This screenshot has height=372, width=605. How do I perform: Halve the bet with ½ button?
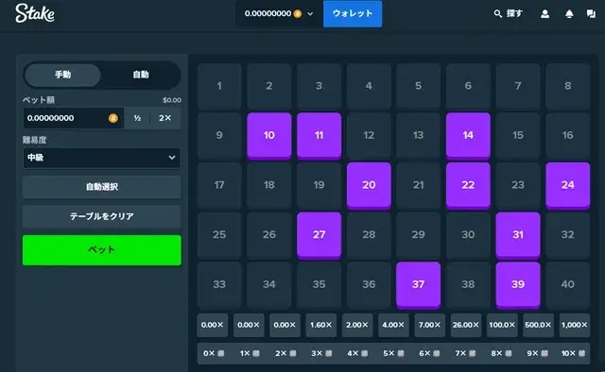click(137, 118)
